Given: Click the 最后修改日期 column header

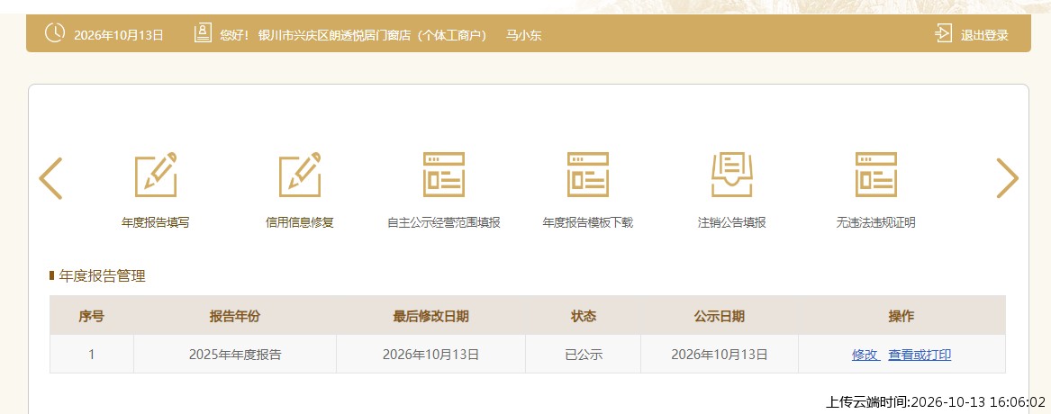Looking at the screenshot, I should click(x=431, y=316).
